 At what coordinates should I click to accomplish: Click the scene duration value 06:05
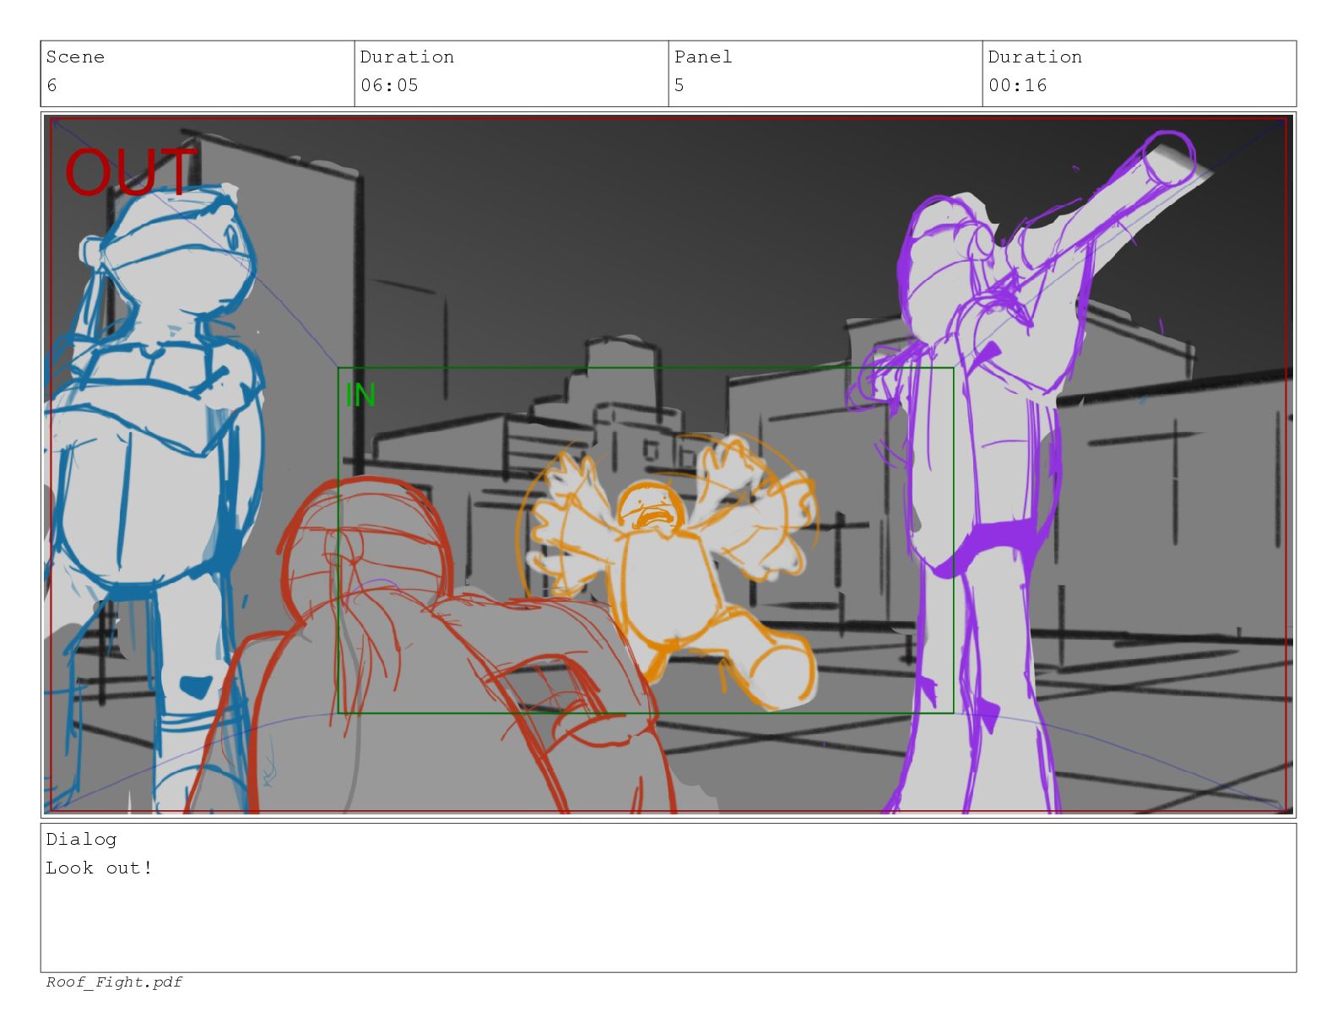[x=389, y=85]
